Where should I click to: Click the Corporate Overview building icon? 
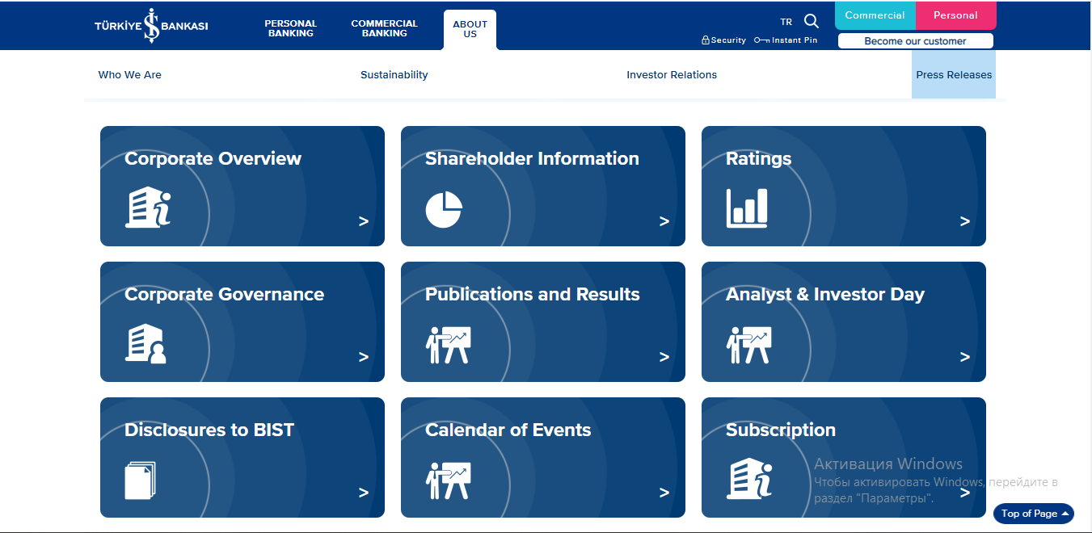[148, 208]
